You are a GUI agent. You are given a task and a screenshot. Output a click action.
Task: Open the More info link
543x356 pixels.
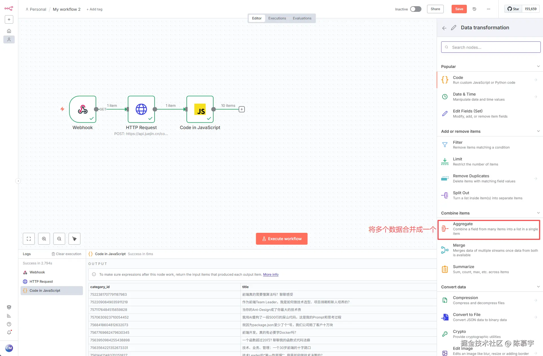pos(271,275)
